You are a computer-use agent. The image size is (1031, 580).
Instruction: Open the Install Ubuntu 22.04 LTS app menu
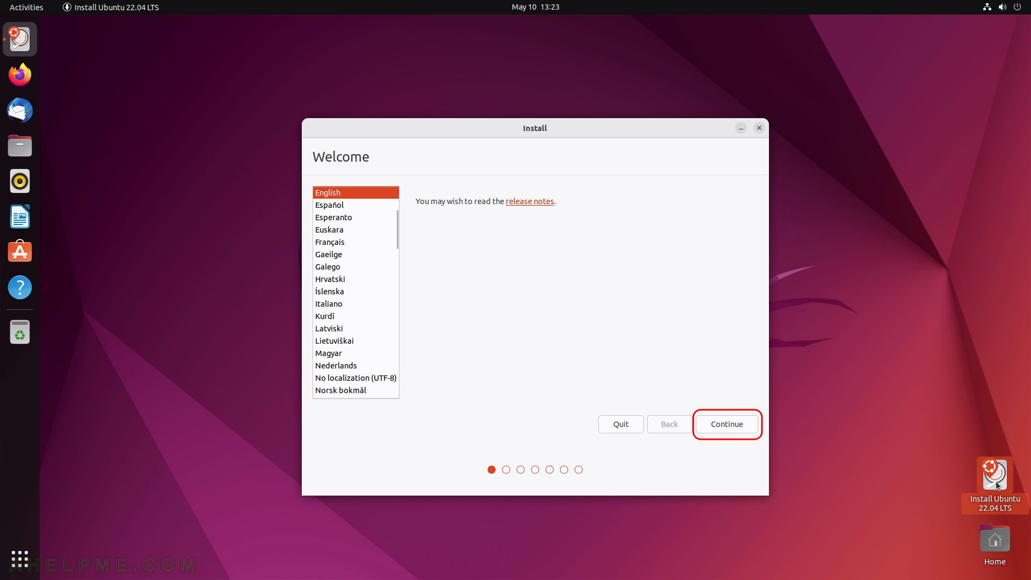(111, 7)
